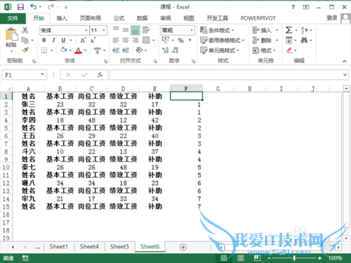Expand formula bar with chevron

[345, 75]
